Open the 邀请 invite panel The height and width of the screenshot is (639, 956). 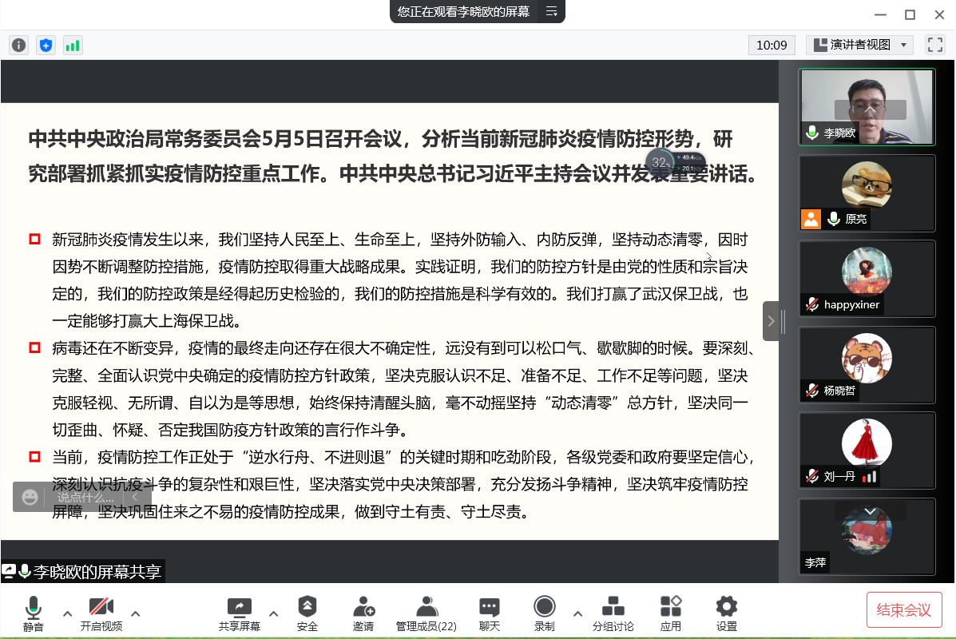click(x=363, y=613)
